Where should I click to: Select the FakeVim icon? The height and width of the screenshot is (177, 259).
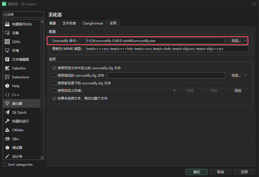(7, 68)
